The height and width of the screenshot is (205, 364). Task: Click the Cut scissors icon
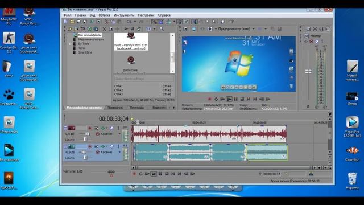pyautogui.click(x=106, y=22)
